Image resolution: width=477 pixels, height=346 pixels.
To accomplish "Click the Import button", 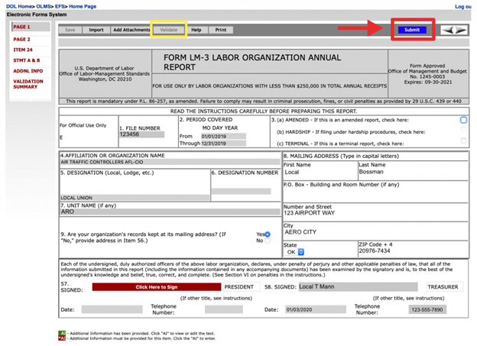I will 96,30.
